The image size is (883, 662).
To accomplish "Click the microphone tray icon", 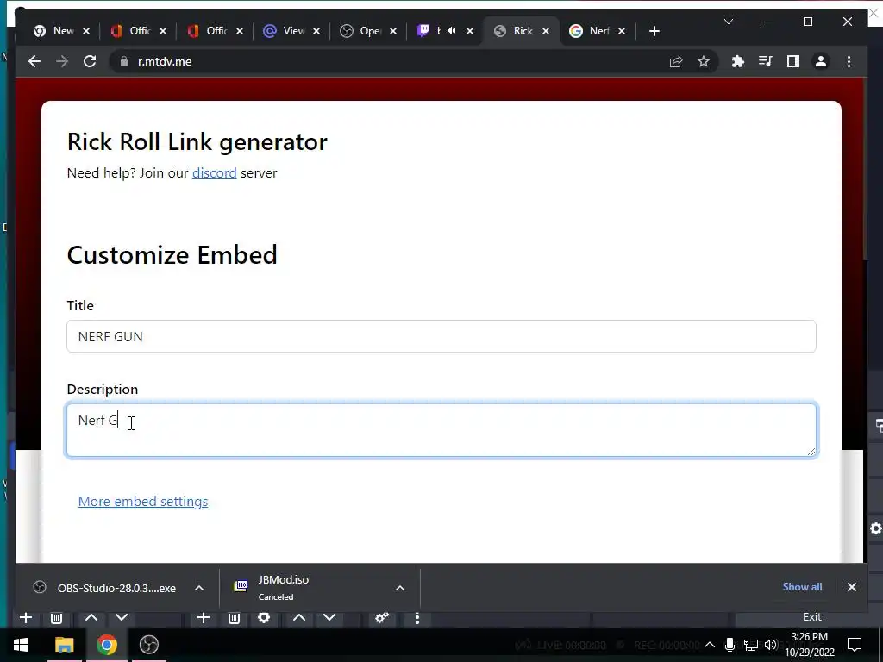I will (730, 645).
